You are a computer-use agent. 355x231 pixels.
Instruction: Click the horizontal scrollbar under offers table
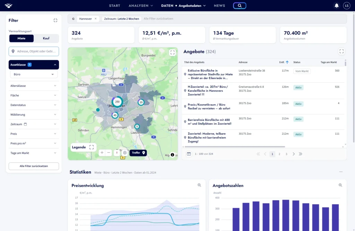pos(235,147)
